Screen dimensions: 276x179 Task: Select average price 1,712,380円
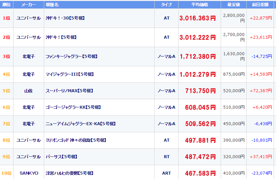coord(197,57)
